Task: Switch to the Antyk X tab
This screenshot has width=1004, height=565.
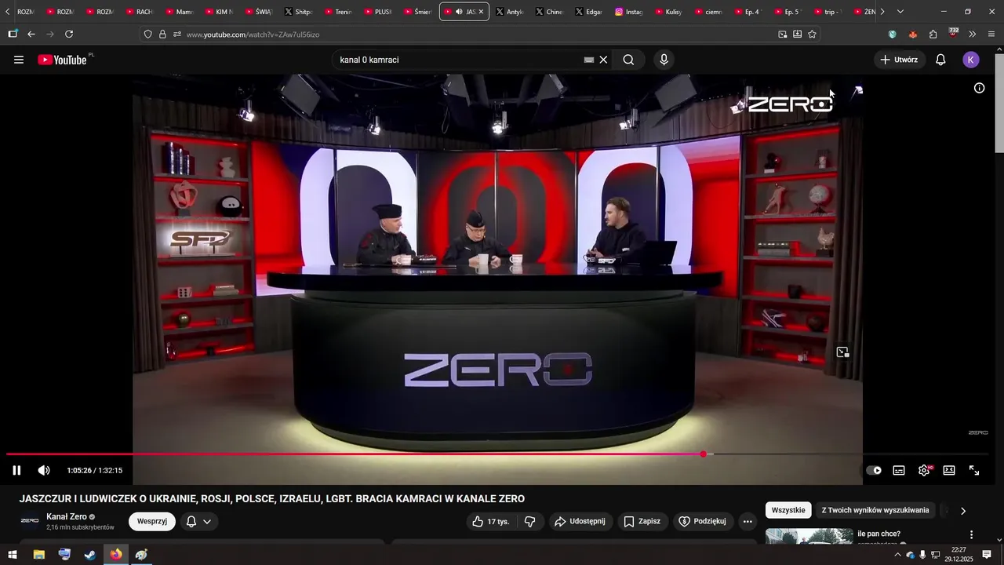Action: (511, 12)
